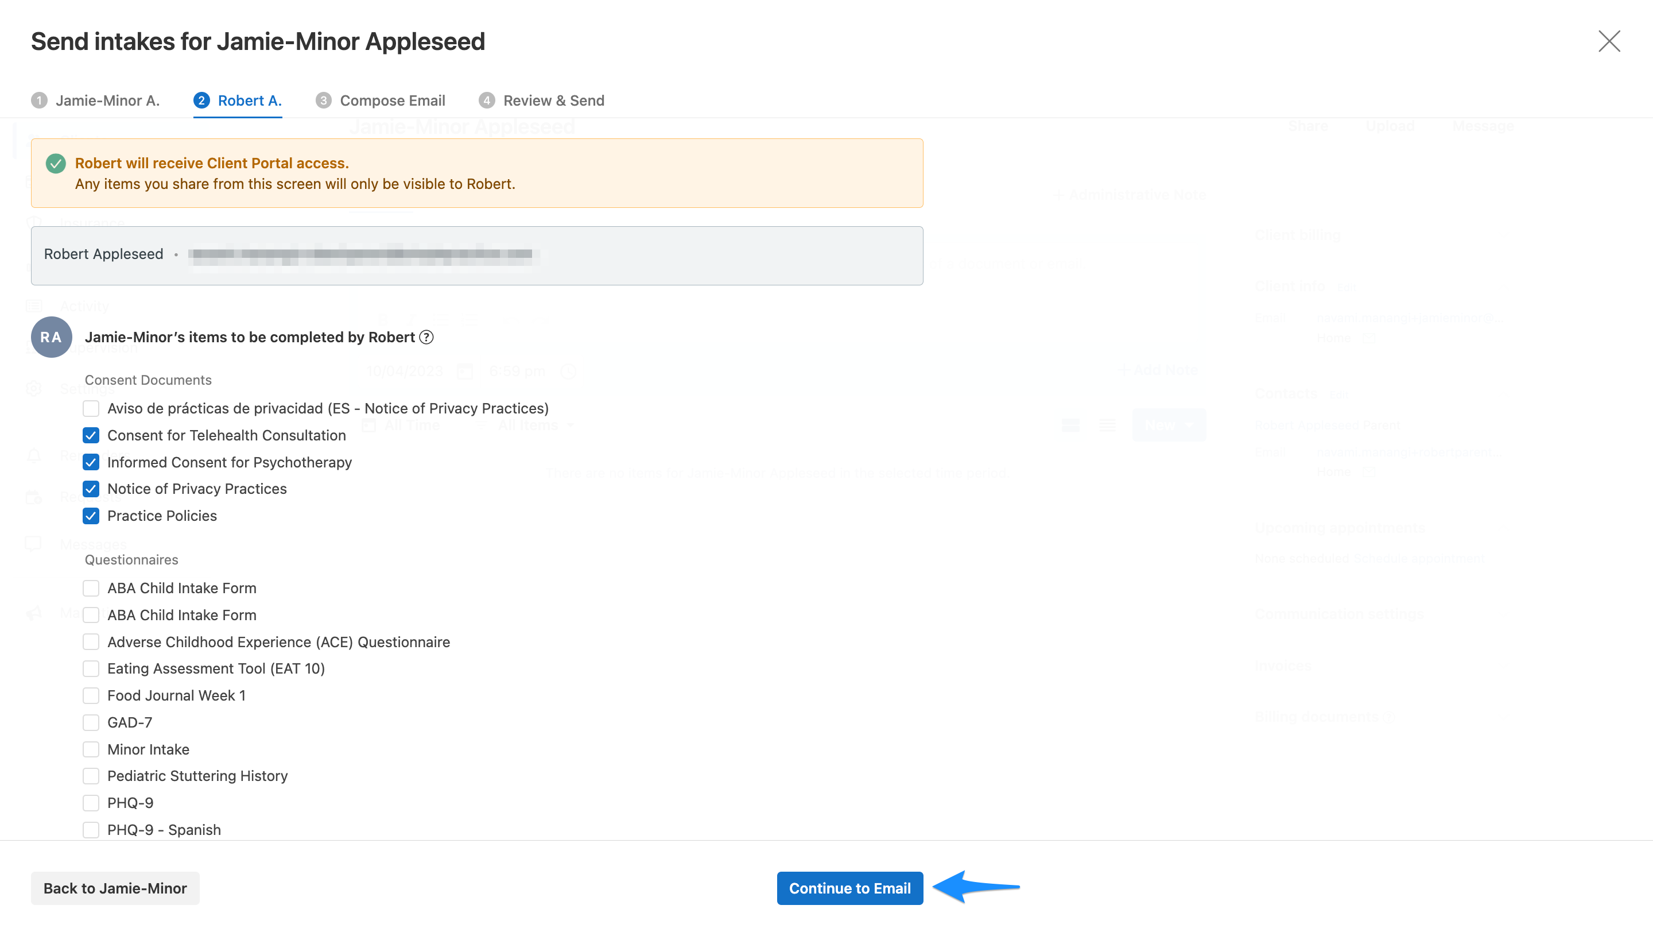1653x936 pixels.
Task: Click the Questionnaires heading
Action: [x=131, y=559]
